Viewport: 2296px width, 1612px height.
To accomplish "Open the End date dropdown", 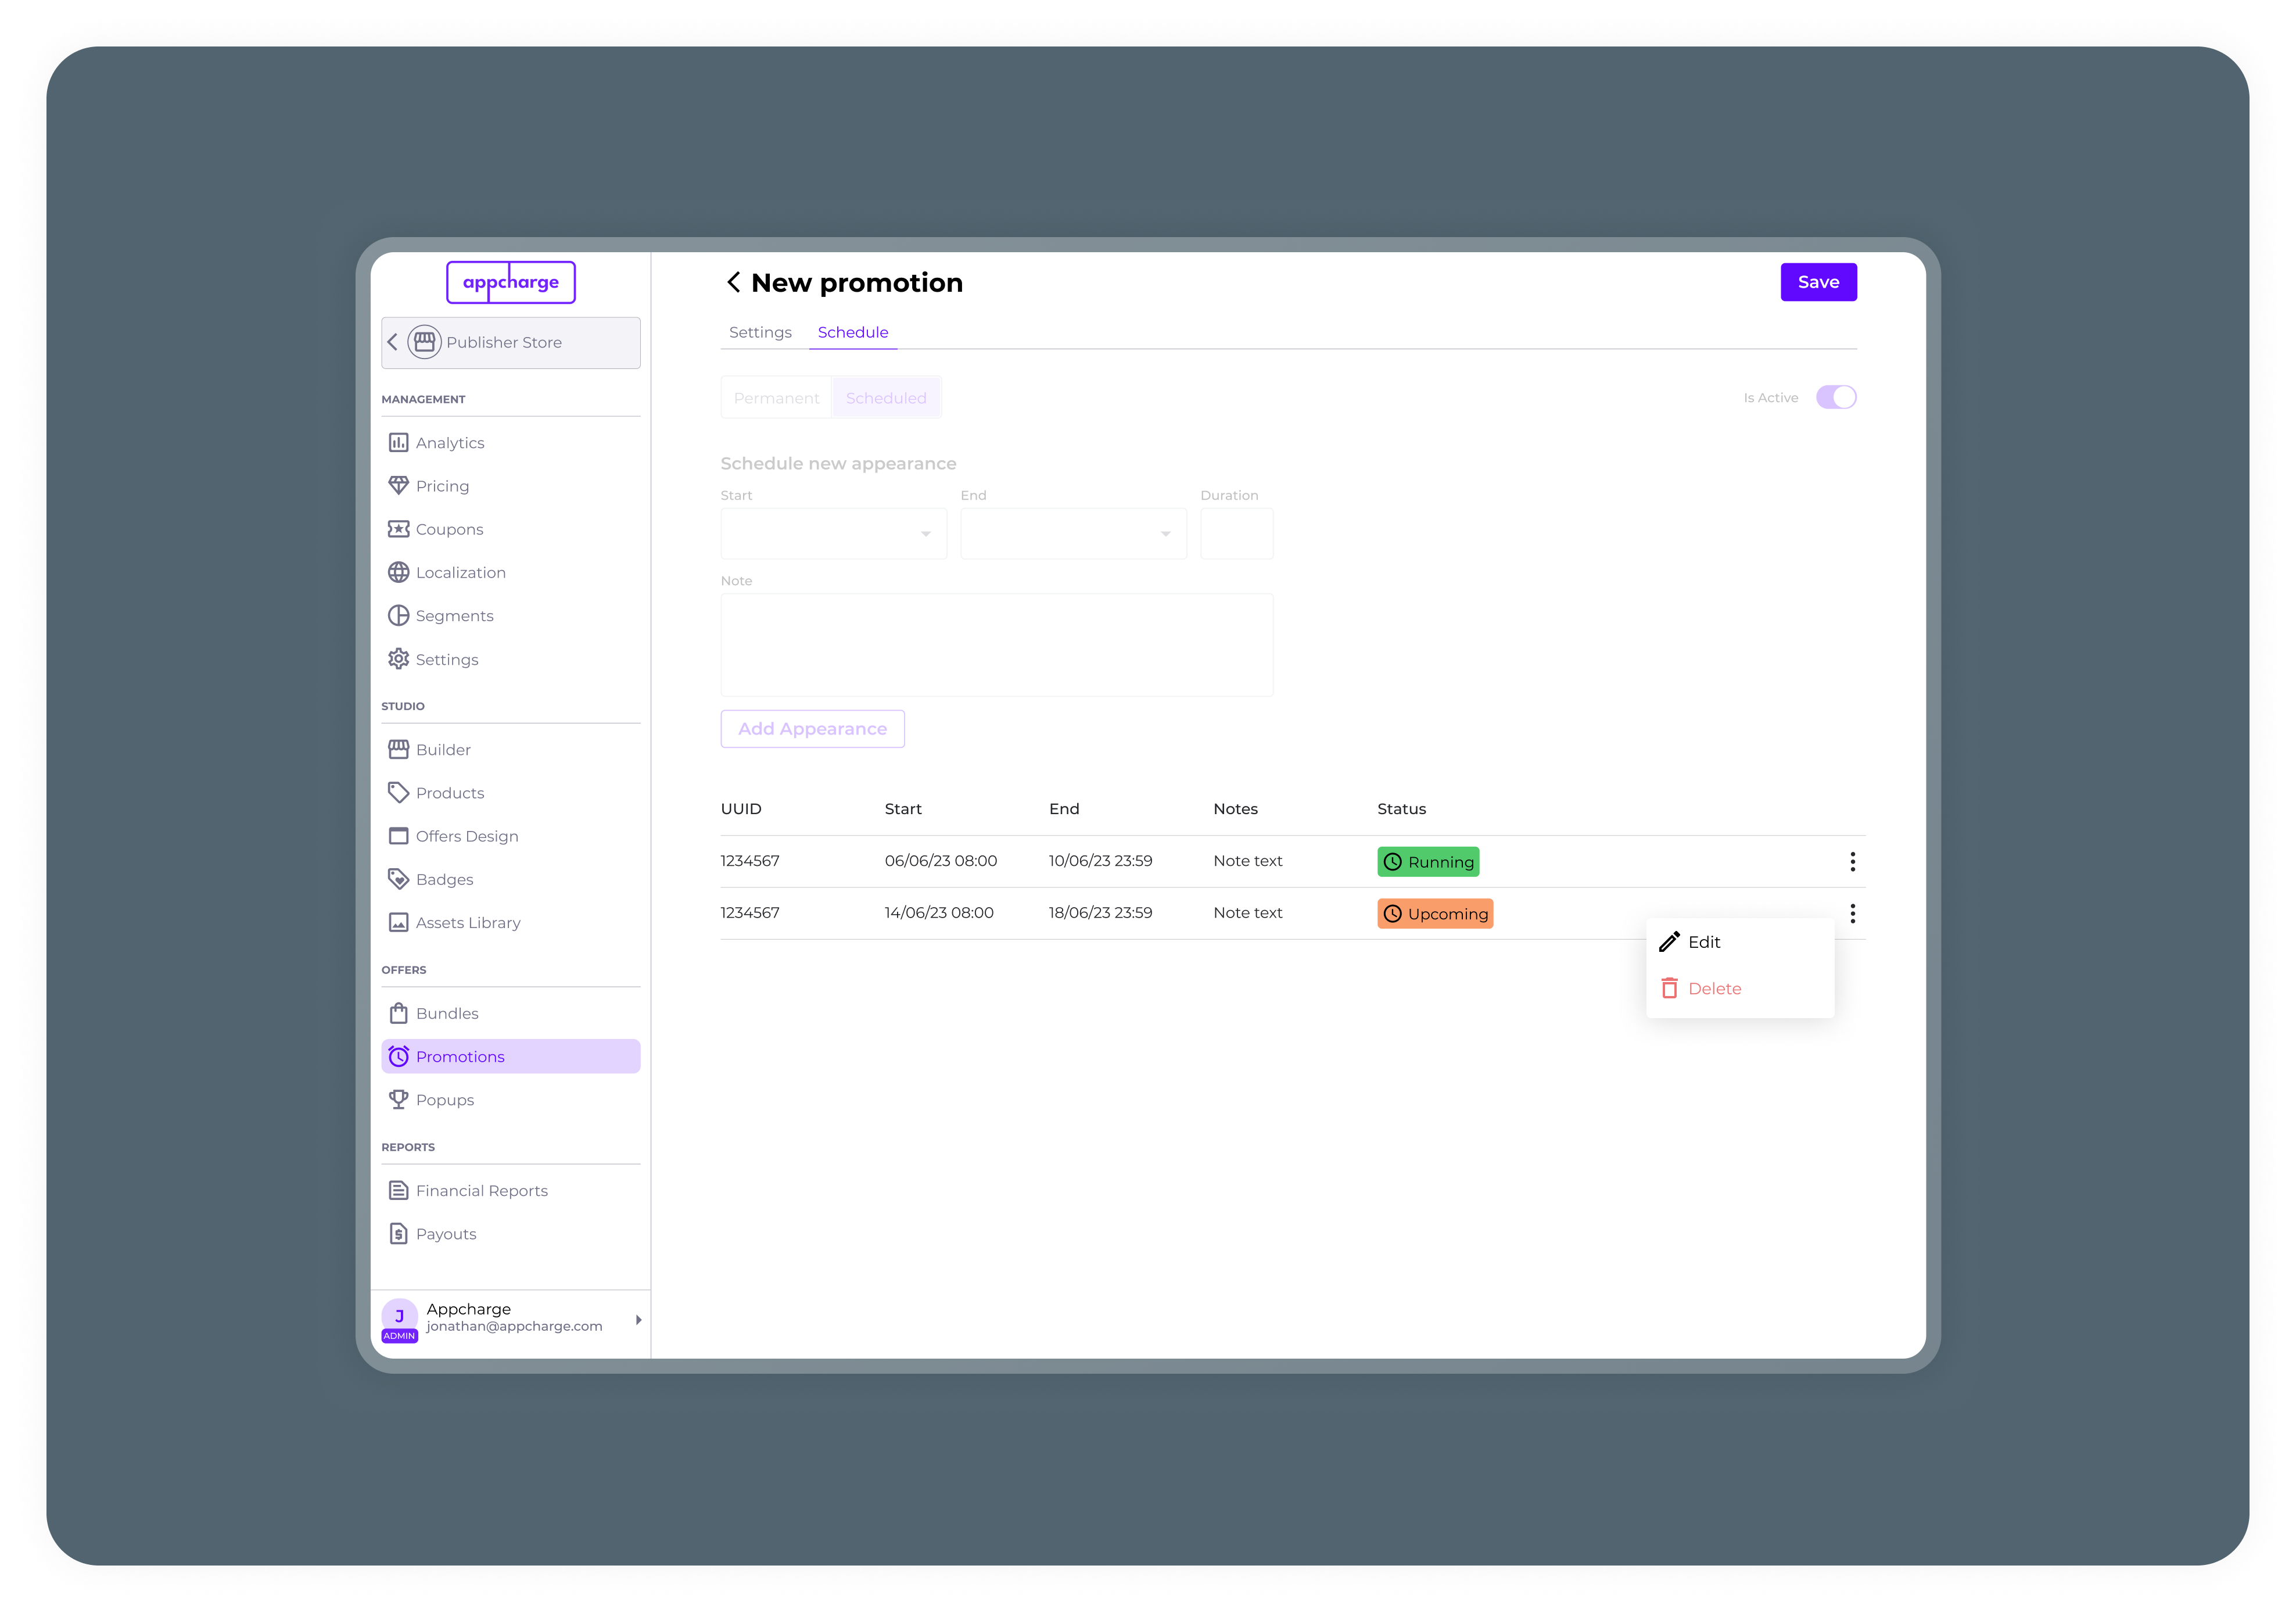I will point(1073,533).
